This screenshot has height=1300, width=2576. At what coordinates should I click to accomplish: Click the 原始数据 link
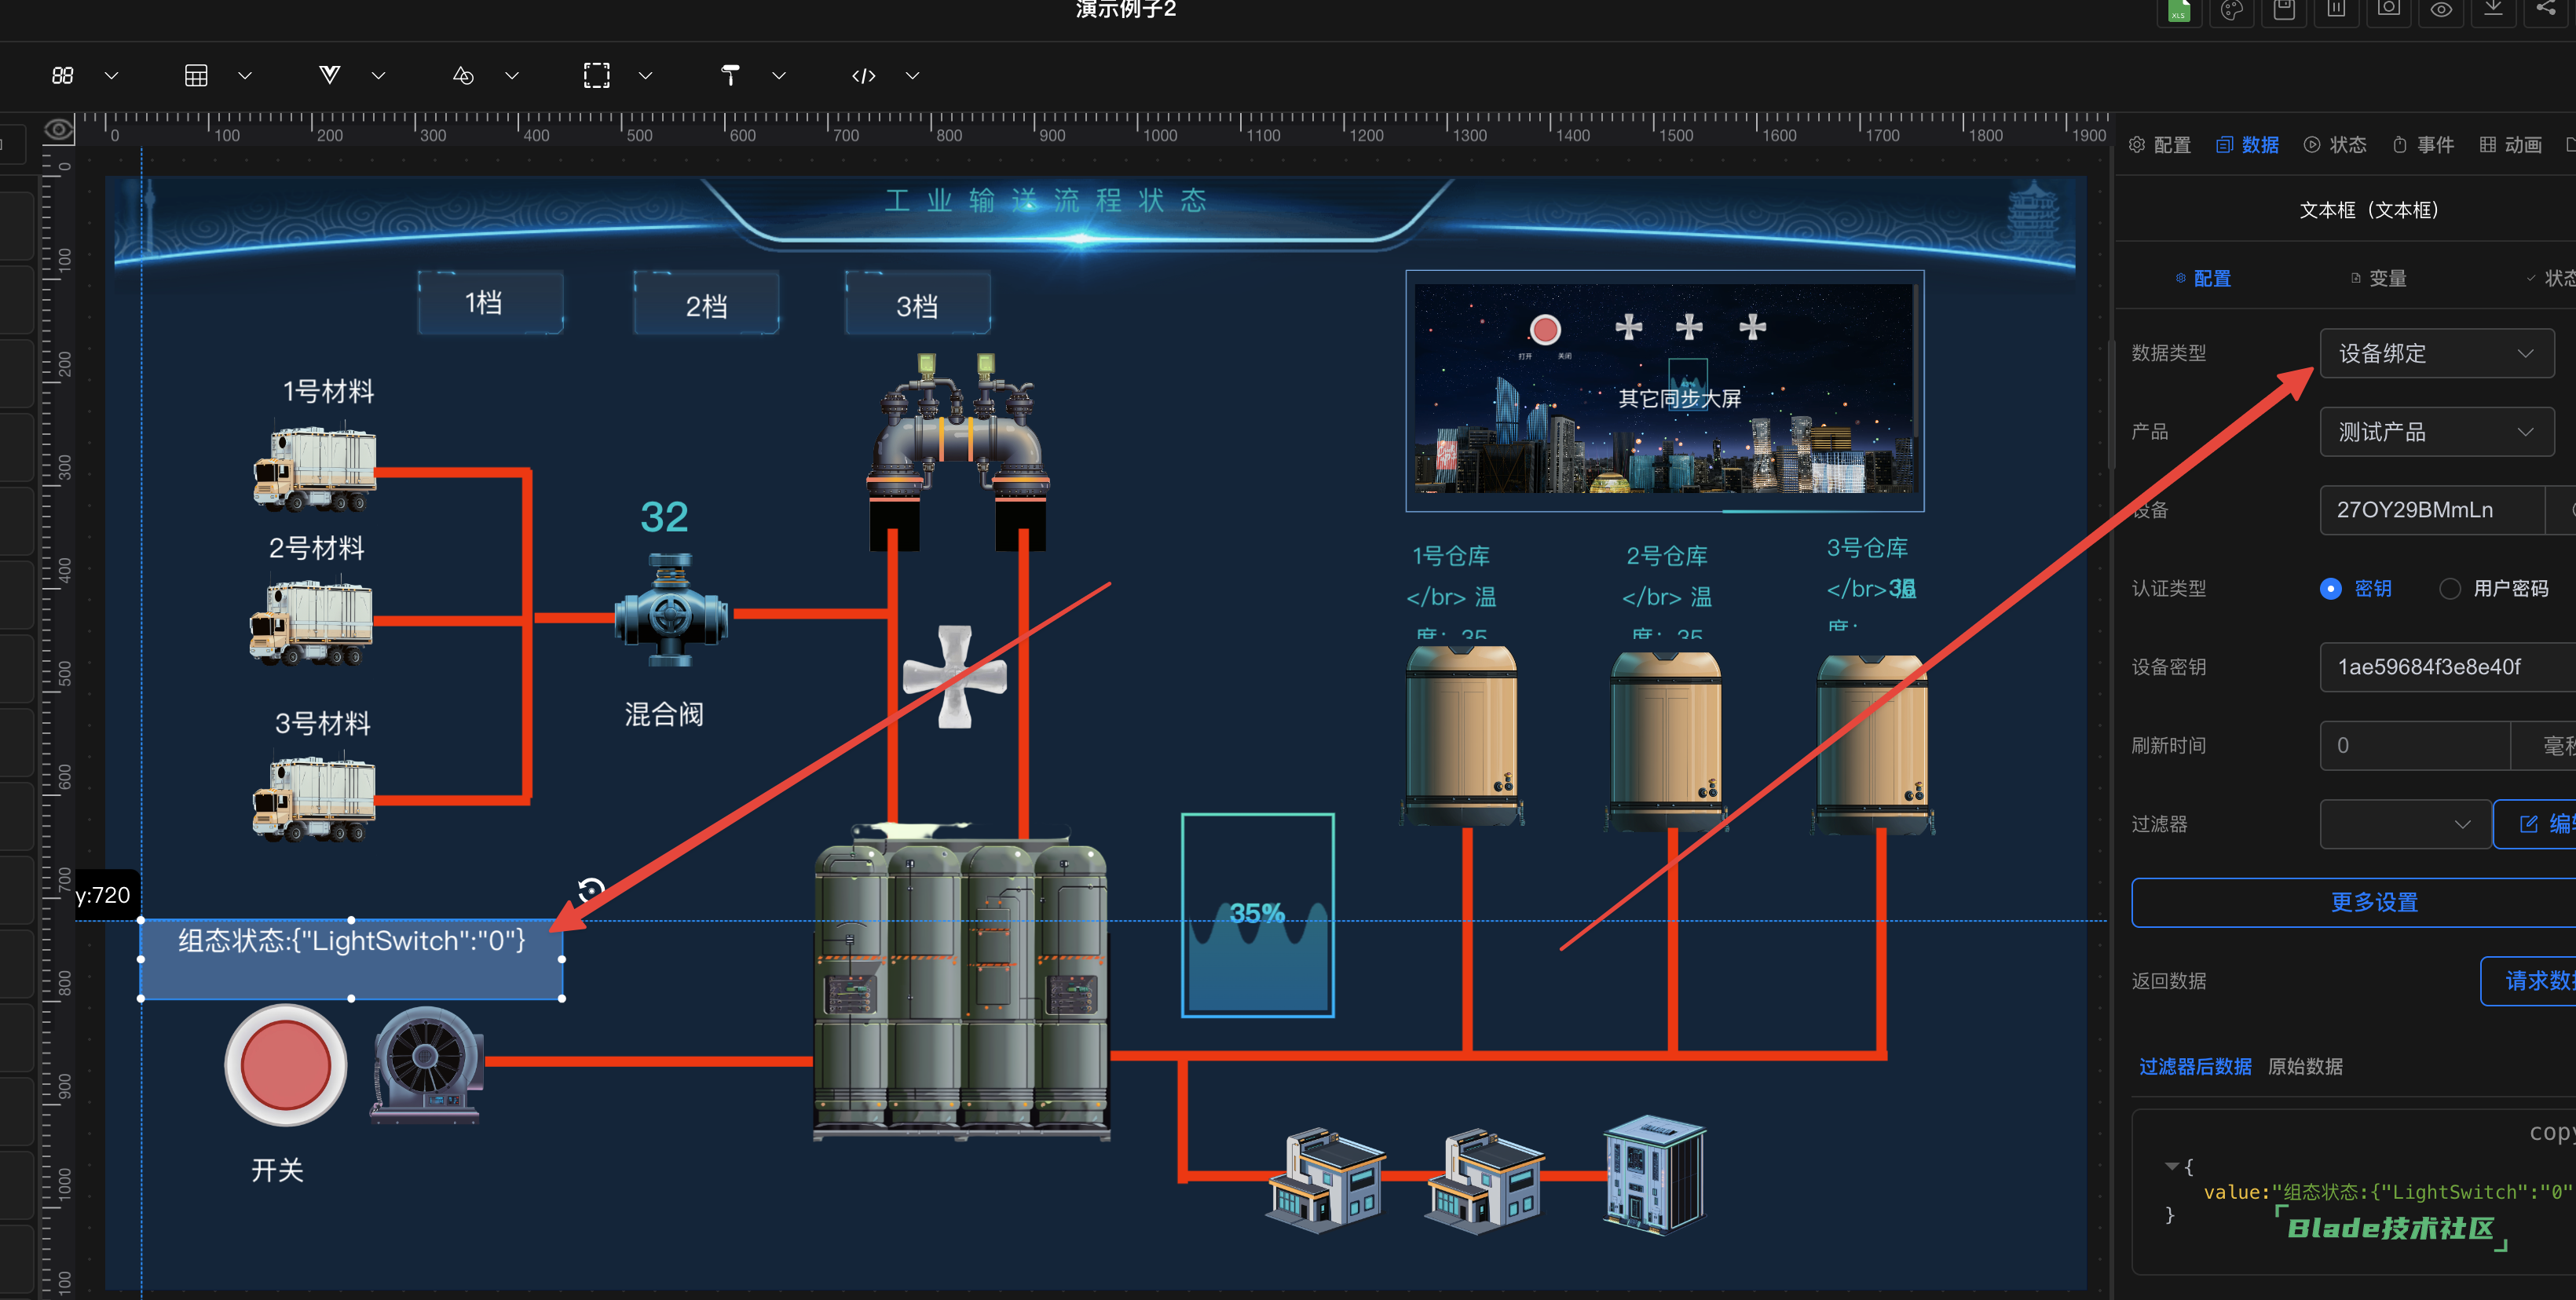coord(2304,1066)
